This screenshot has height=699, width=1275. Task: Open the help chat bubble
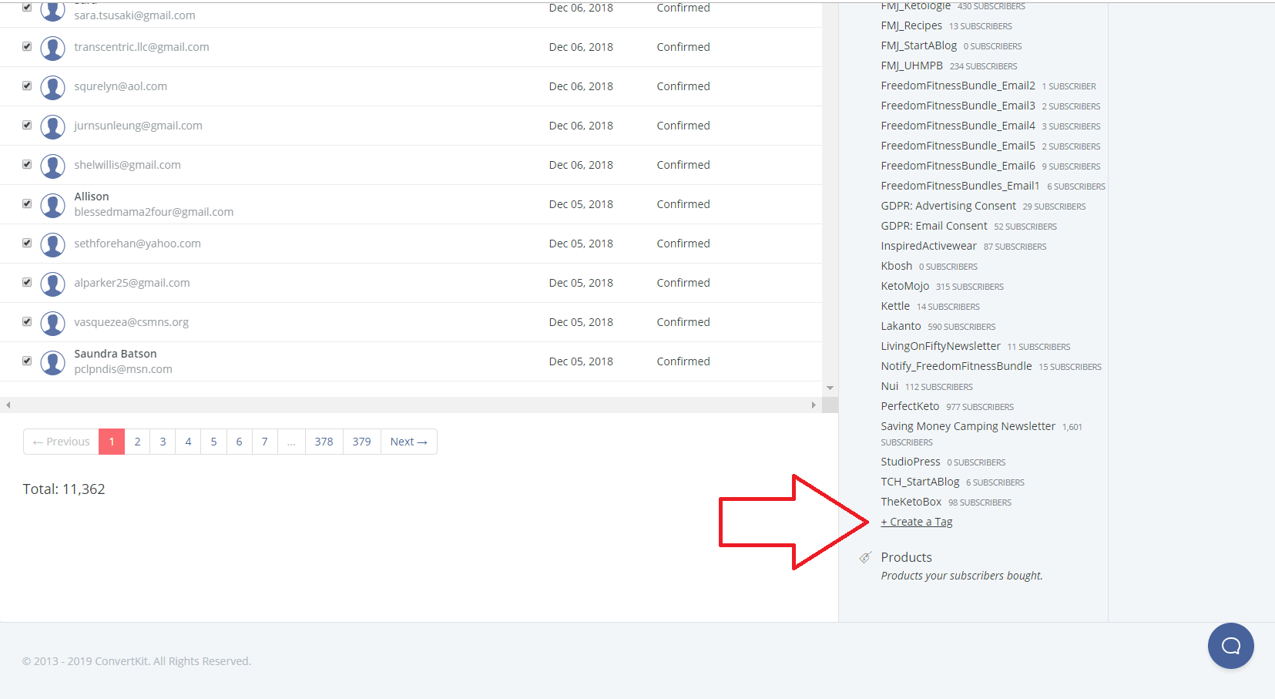[1230, 646]
